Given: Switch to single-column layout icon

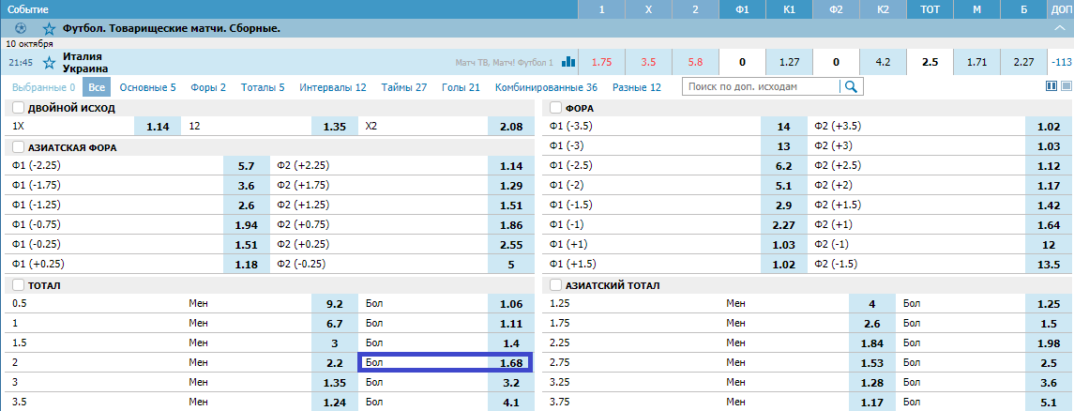Looking at the screenshot, I should [x=1066, y=86].
